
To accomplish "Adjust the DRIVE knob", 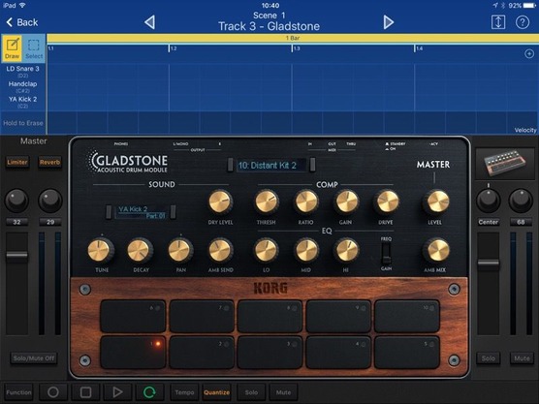I will coord(388,202).
